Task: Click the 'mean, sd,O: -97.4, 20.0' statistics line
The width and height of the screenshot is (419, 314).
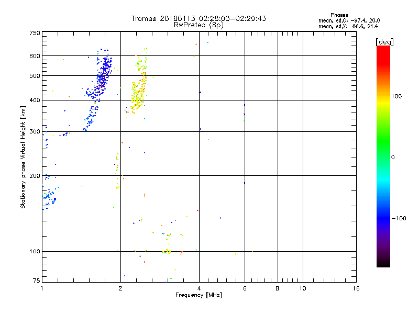Action: [349, 20]
